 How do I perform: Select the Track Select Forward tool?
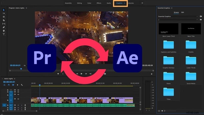point(4,14)
